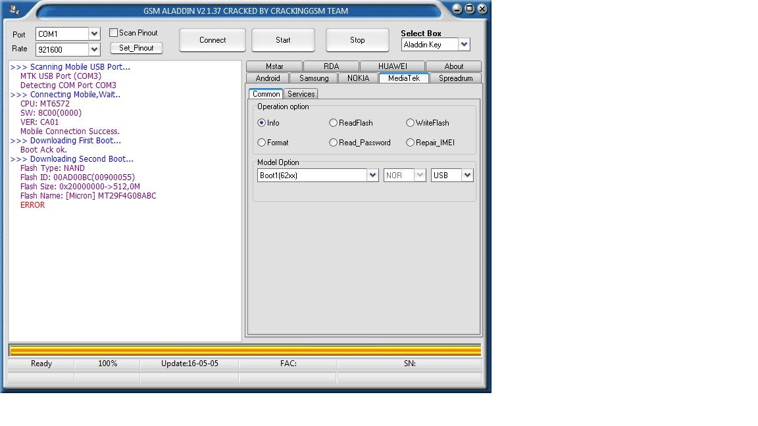The image size is (758, 426).
Task: Click the 'Update:16-05-05' status bar entry
Action: pyautogui.click(x=189, y=363)
